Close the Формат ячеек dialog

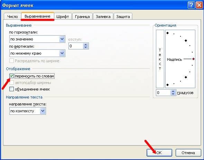tap(199, 5)
